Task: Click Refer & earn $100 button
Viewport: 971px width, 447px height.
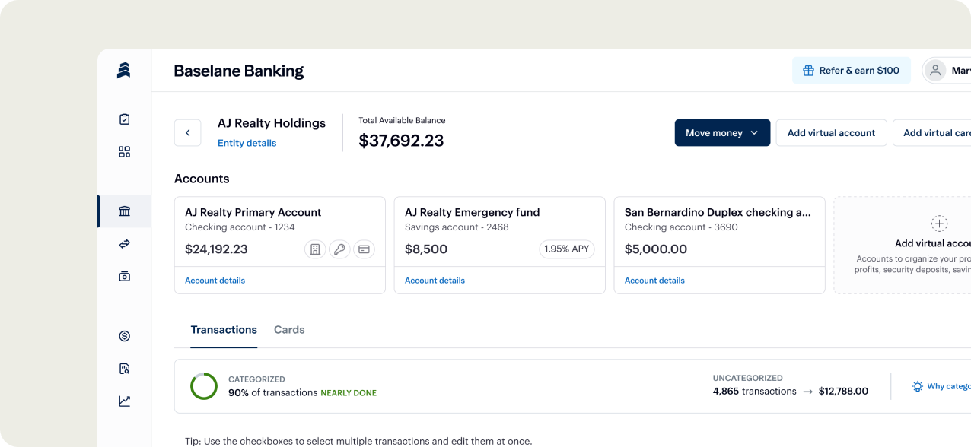Action: click(852, 71)
